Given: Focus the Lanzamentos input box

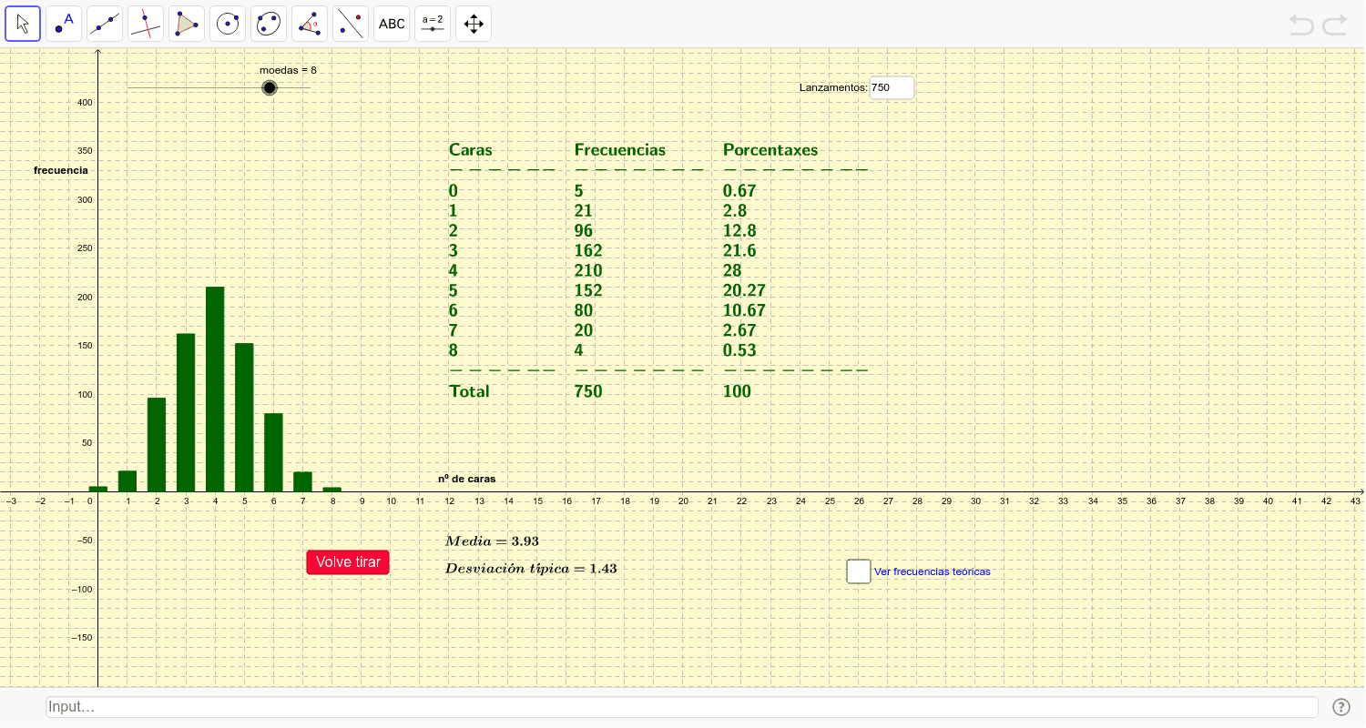Looking at the screenshot, I should point(892,87).
